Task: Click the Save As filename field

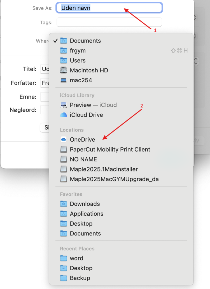Action: pyautogui.click(x=109, y=8)
